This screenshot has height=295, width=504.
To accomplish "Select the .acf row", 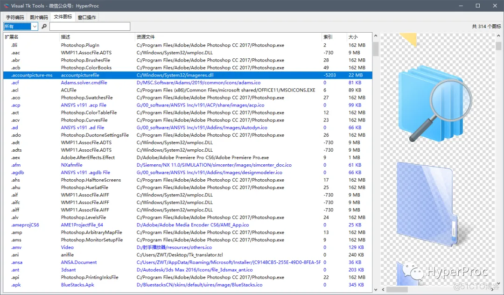I will tap(188, 83).
